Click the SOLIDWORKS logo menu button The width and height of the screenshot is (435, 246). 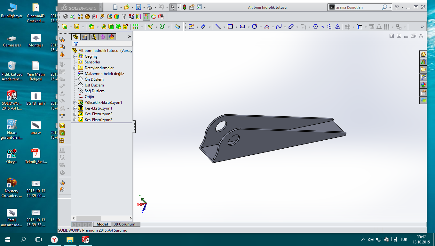pyautogui.click(x=79, y=7)
